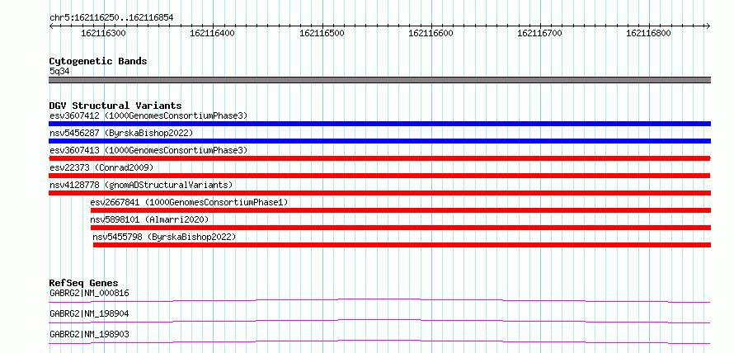This screenshot has width=734, height=353.
Task: Open nsv5455798 (ByrskaBishop2022) label
Action: [164, 237]
